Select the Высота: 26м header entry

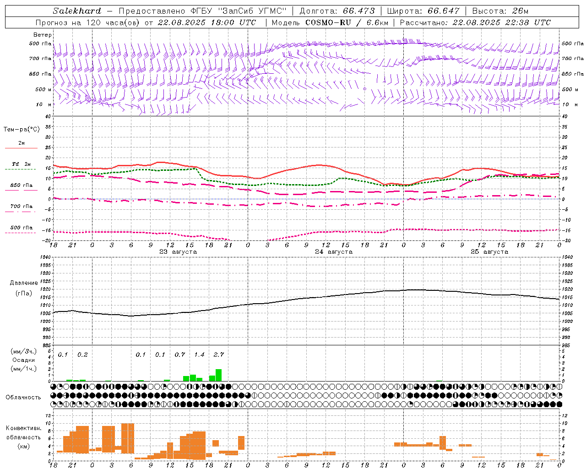pyautogui.click(x=500, y=11)
